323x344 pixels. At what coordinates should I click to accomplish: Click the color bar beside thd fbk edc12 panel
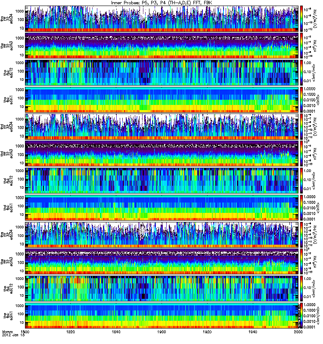click(301, 181)
